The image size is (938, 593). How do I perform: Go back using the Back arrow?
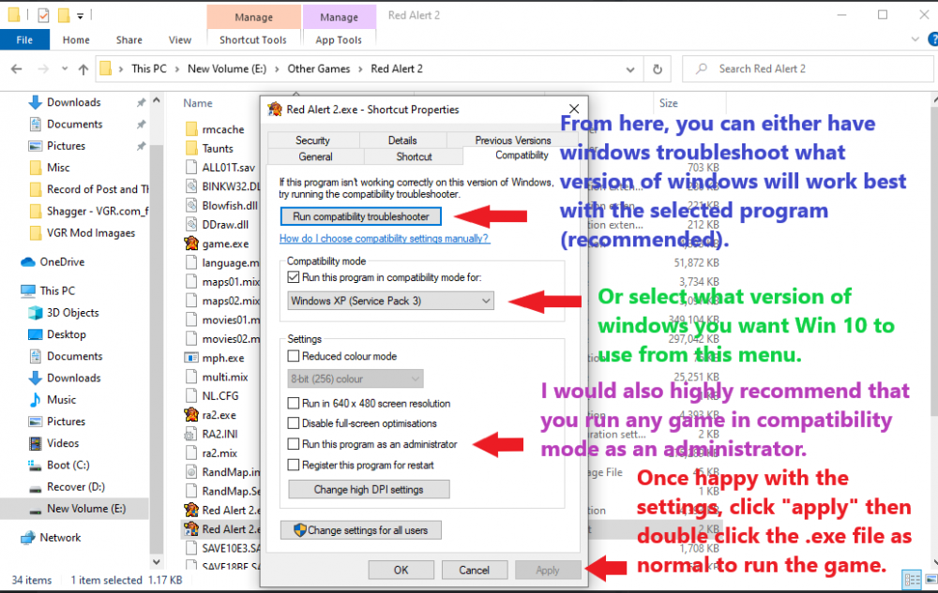(x=17, y=69)
